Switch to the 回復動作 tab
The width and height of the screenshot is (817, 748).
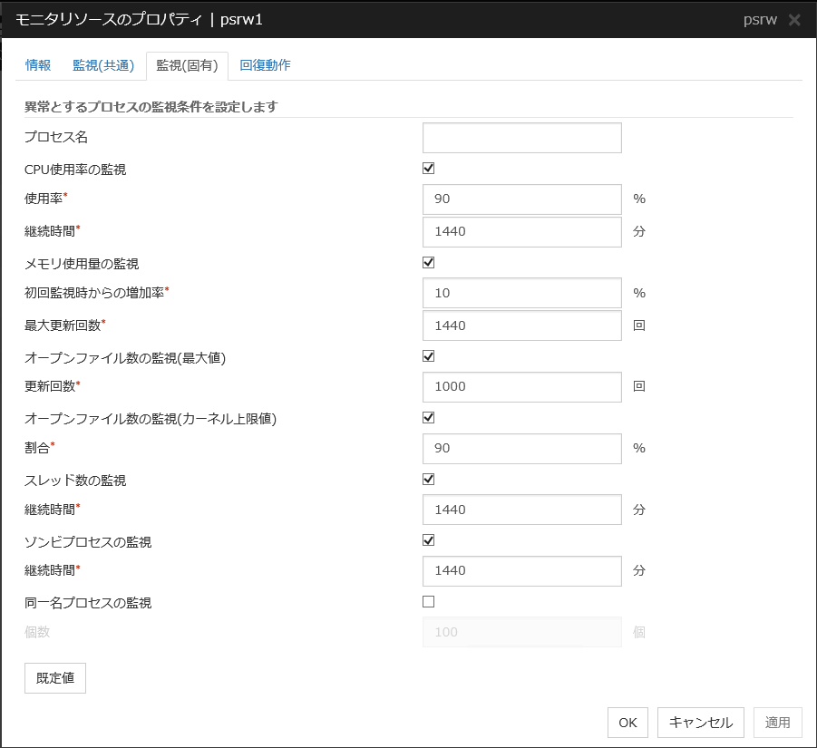(x=265, y=65)
